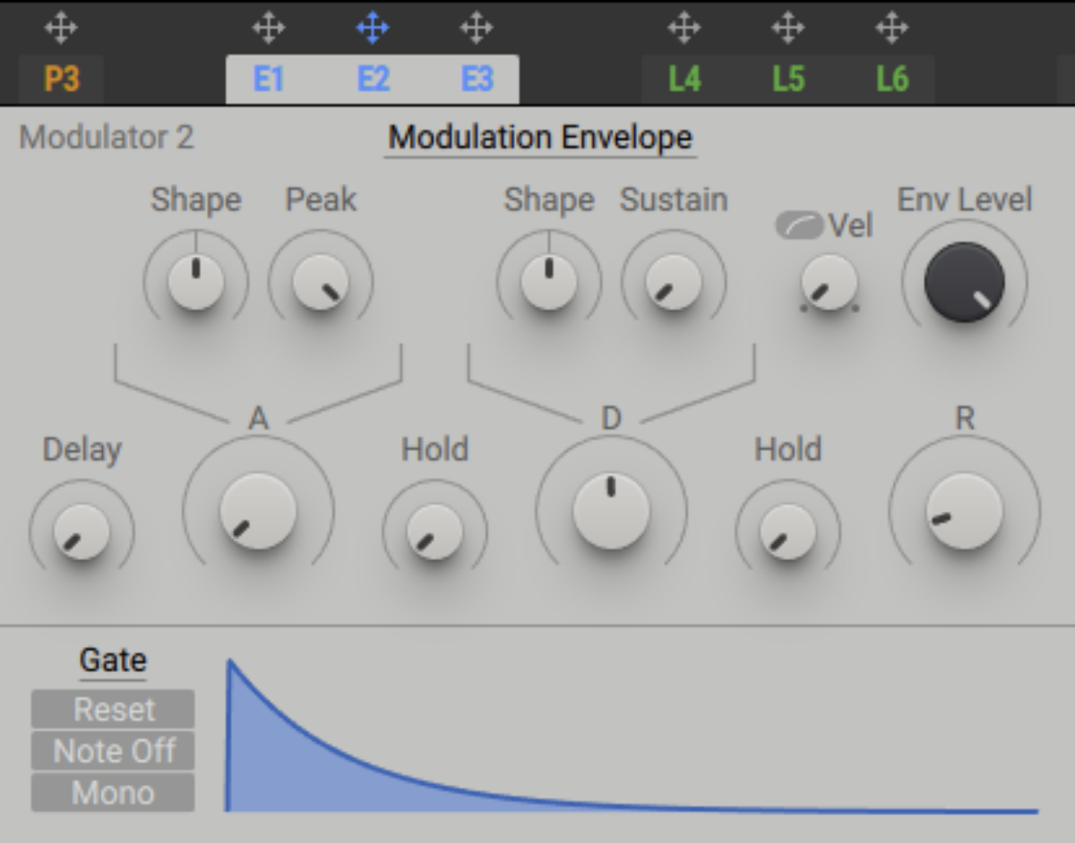Viewport: 1075px width, 843px height.
Task: Select the E1 envelope tab
Action: click(x=269, y=80)
